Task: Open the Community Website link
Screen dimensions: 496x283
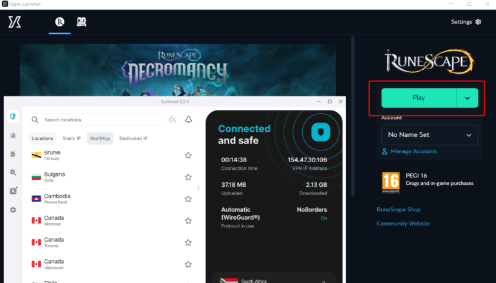Action: click(x=403, y=224)
